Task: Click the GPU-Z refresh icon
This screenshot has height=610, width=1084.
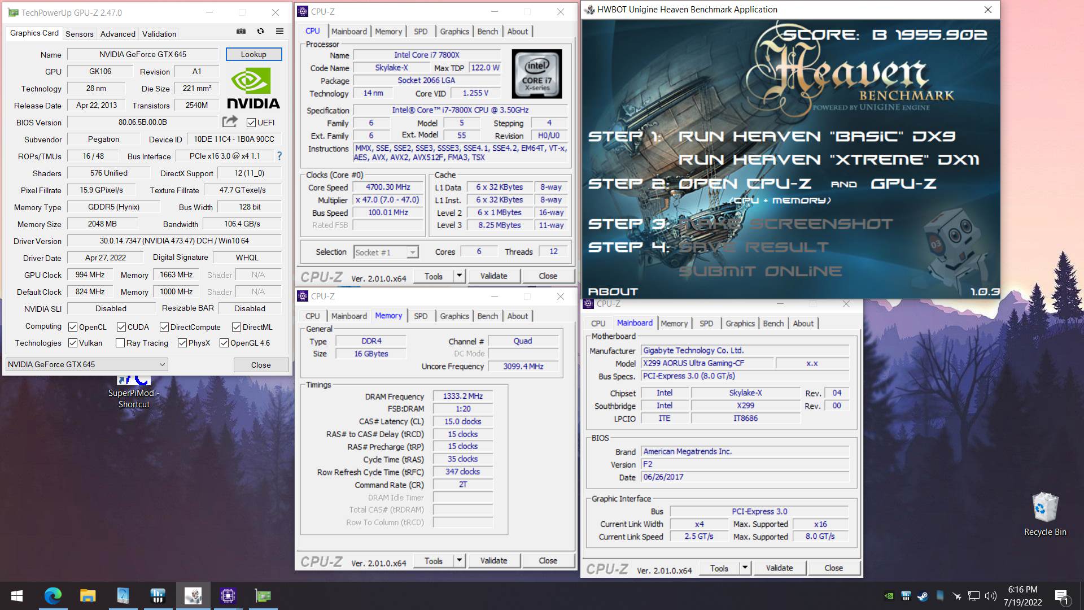Action: tap(260, 32)
